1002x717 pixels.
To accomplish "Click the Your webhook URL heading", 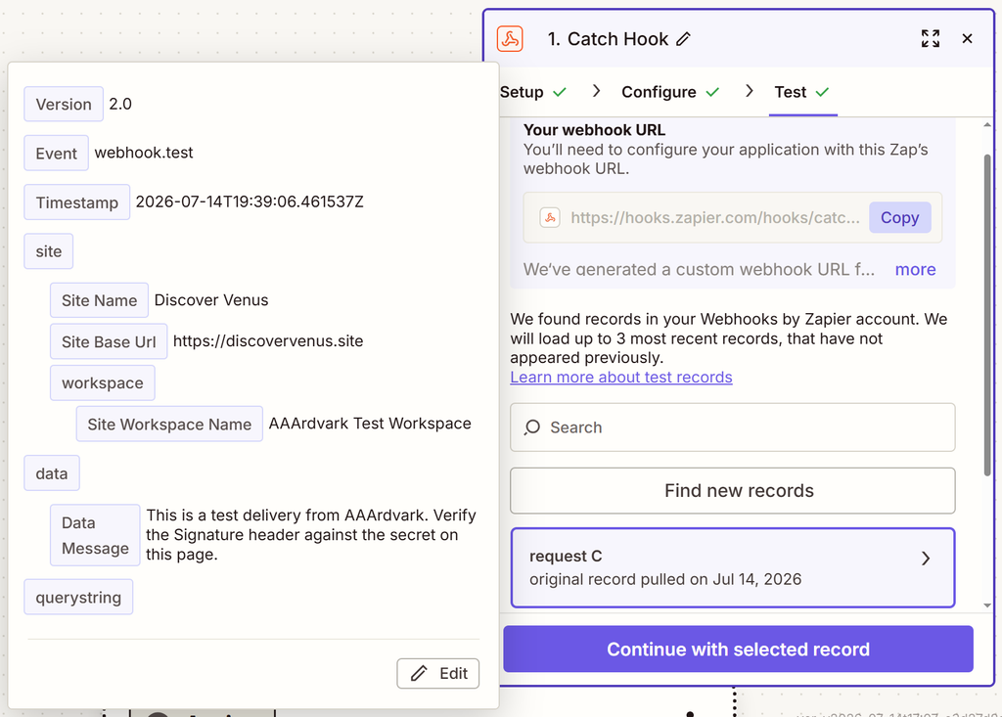I will (x=594, y=130).
